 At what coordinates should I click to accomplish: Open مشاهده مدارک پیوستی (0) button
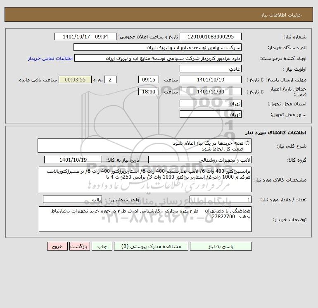(151, 246)
